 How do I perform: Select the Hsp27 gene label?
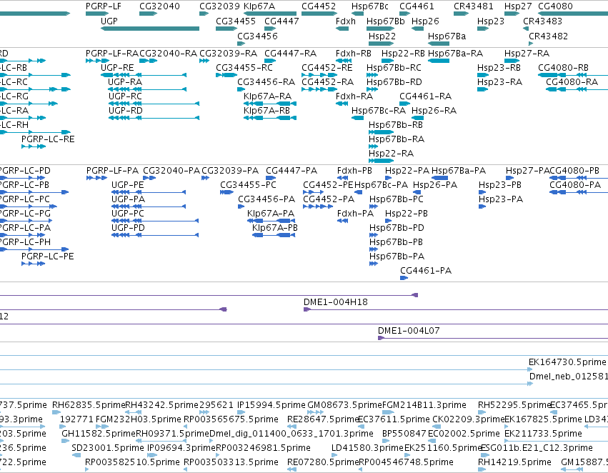[x=518, y=6]
